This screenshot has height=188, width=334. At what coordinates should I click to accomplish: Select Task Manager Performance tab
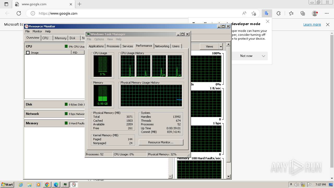[144, 46]
